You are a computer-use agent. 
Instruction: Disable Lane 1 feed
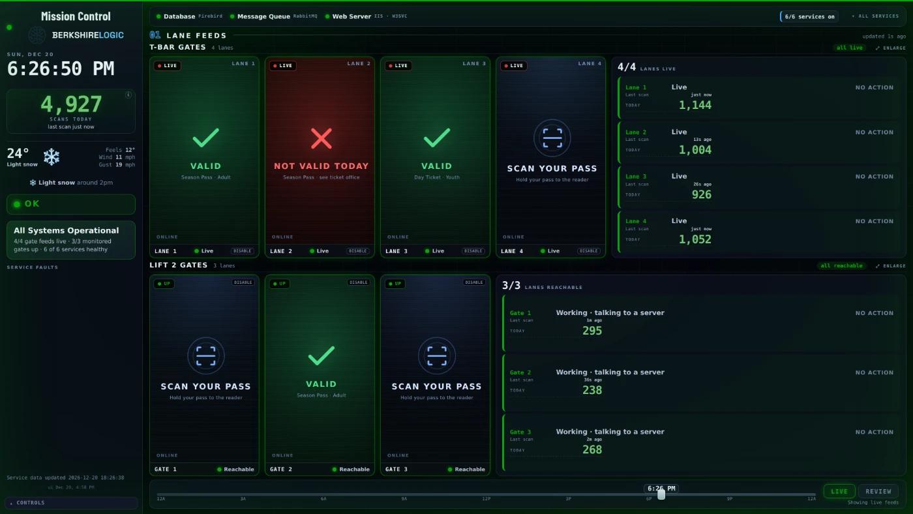point(243,251)
